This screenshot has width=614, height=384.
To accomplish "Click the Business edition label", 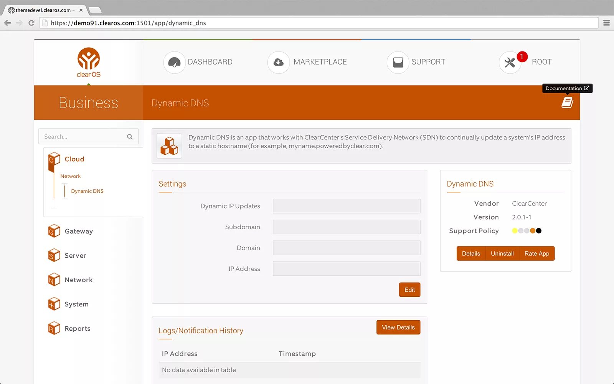I will click(88, 103).
